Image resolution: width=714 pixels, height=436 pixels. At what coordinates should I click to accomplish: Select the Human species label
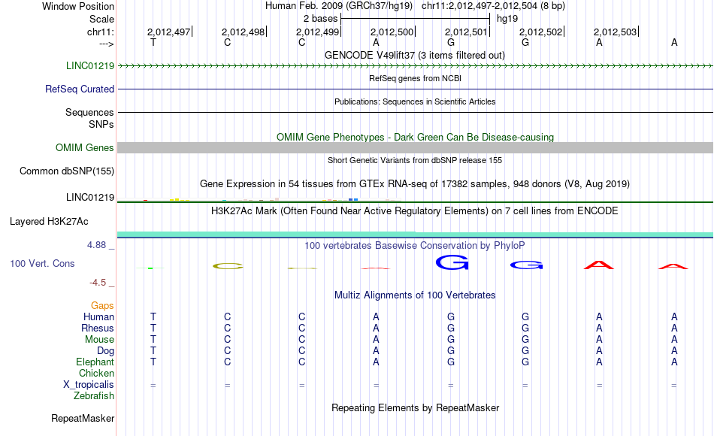click(x=98, y=316)
